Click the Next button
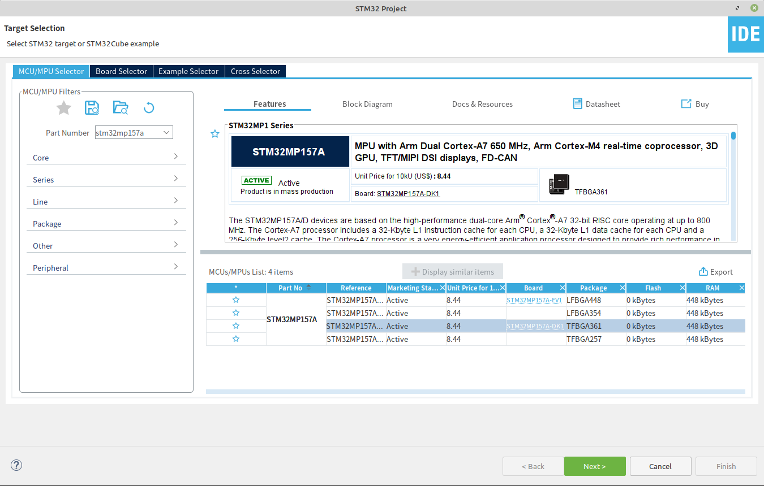This screenshot has width=764, height=486. (x=595, y=466)
